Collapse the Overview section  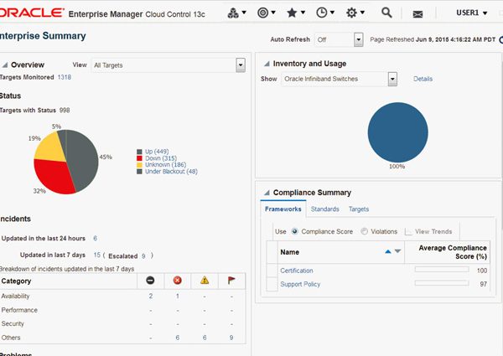[5, 65]
